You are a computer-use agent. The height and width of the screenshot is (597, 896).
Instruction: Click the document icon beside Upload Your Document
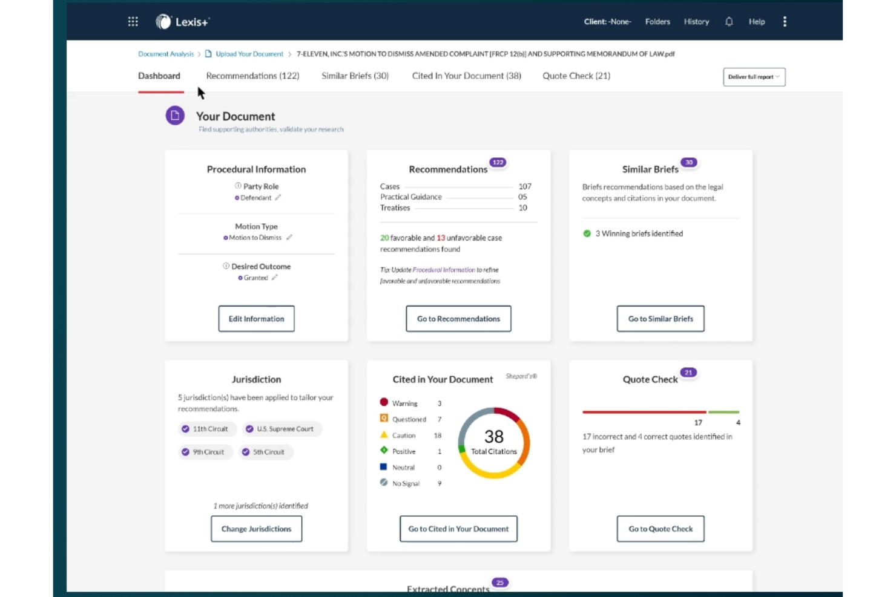208,54
